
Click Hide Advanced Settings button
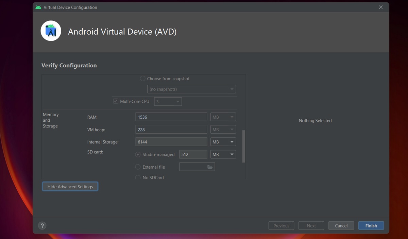(70, 187)
